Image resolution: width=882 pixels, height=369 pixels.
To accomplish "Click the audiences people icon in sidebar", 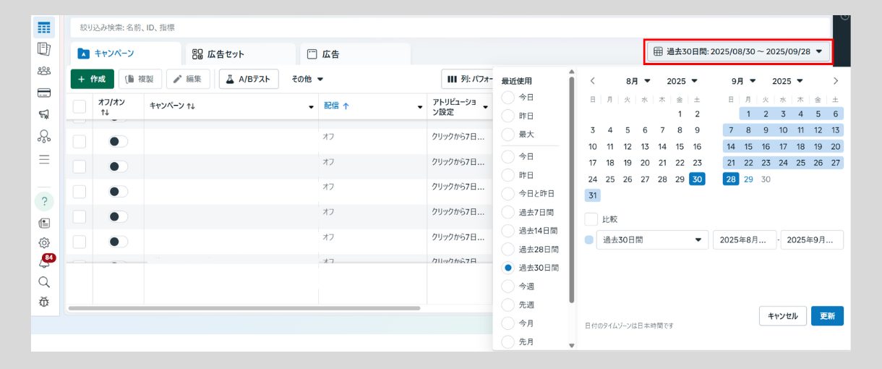I will (x=44, y=71).
